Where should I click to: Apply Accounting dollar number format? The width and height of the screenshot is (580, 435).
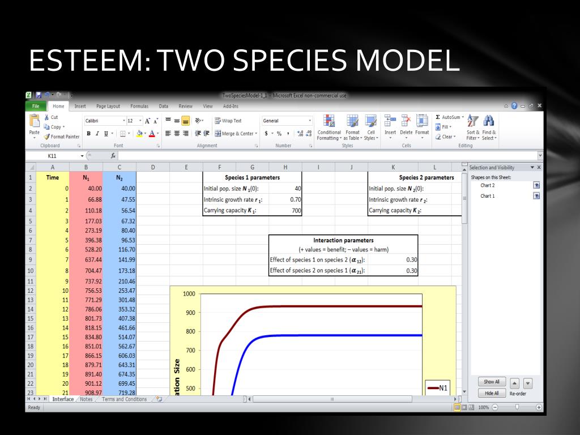coord(266,134)
